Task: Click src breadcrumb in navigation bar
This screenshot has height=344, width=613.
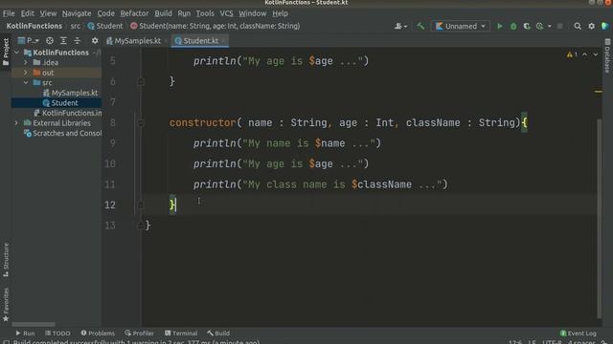Action: (x=76, y=26)
